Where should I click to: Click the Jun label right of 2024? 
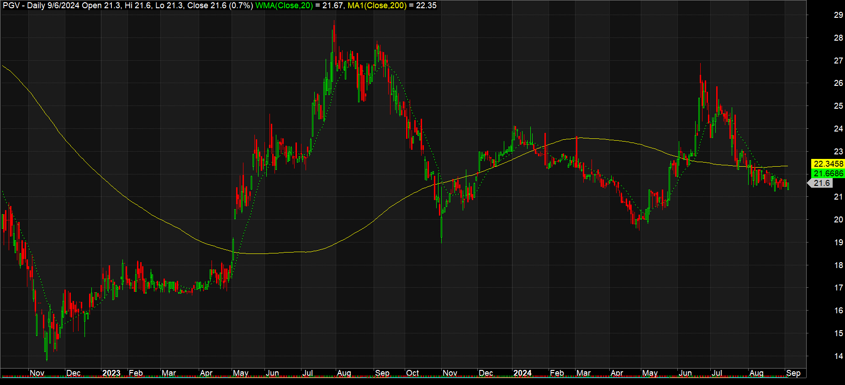(x=685, y=373)
